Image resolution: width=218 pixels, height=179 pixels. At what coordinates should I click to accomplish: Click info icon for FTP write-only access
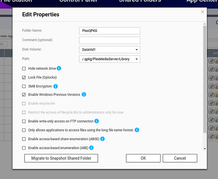(97, 121)
